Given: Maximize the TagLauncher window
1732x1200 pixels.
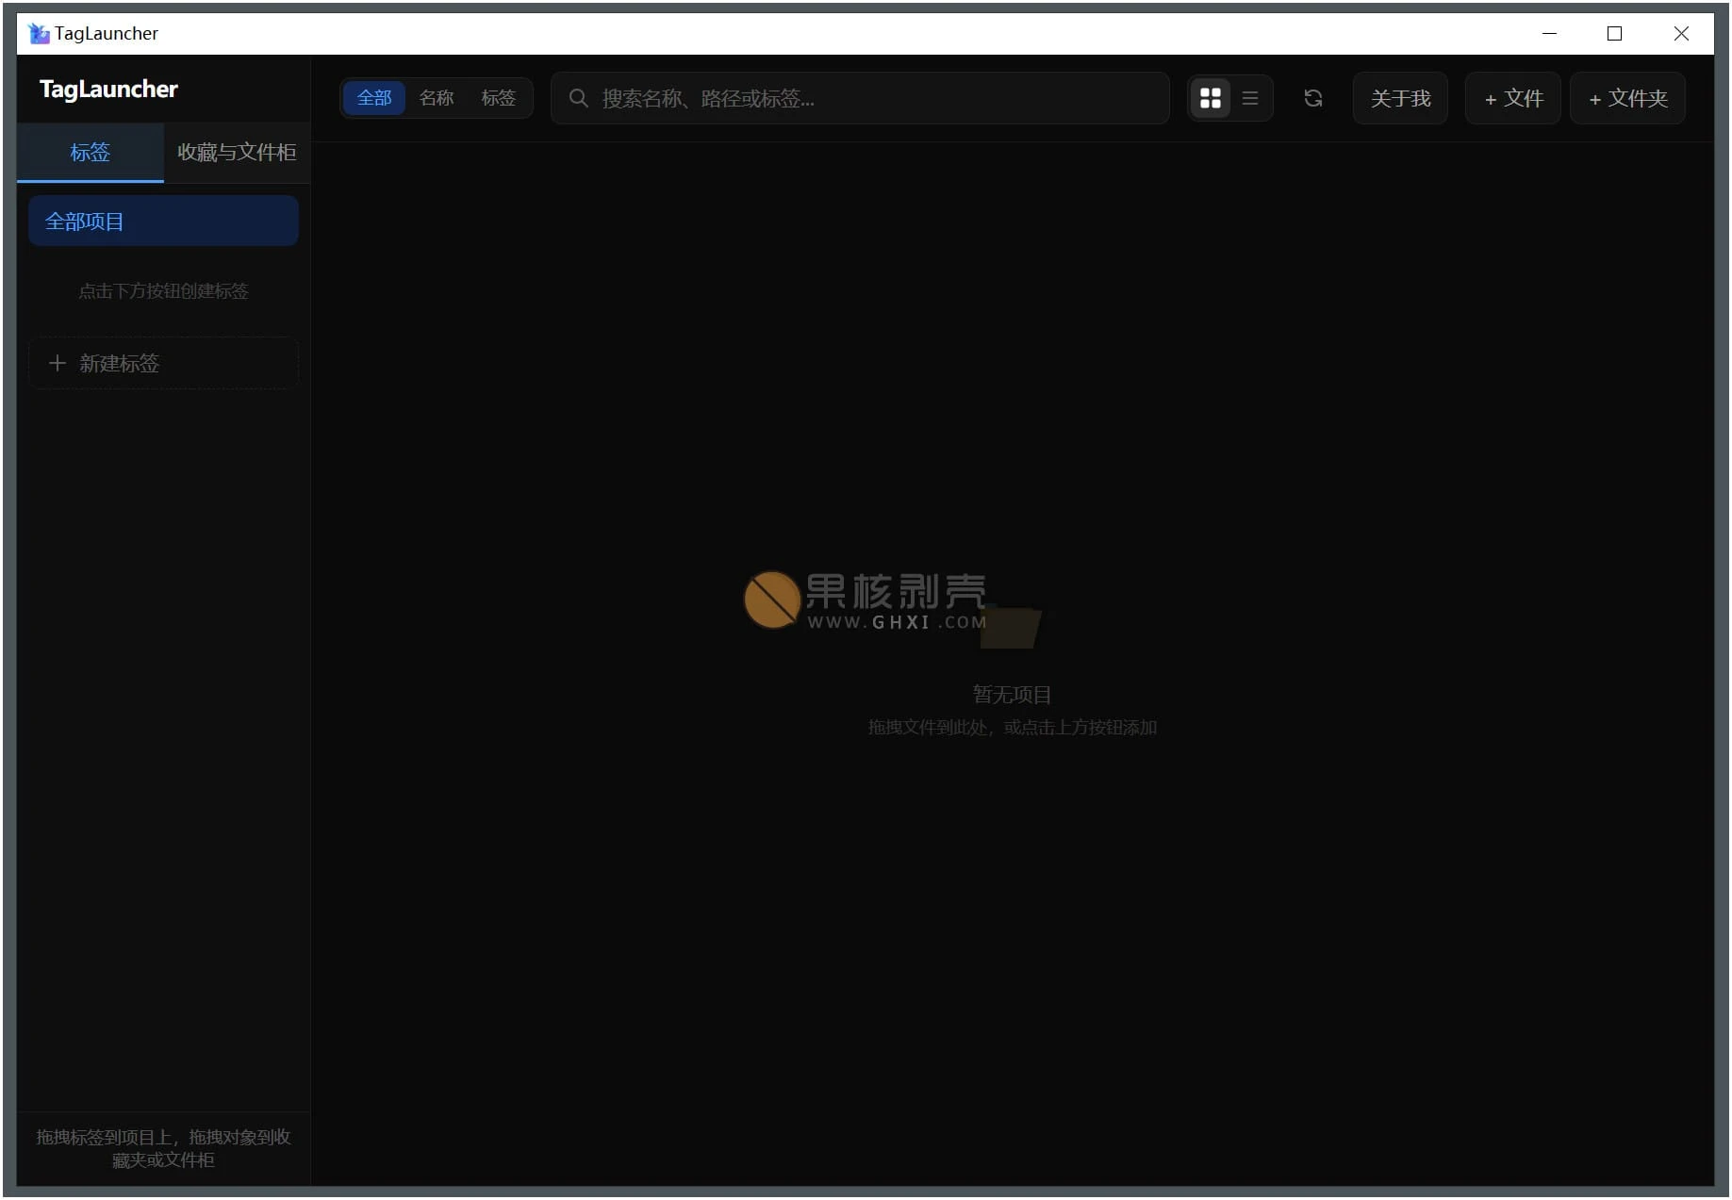Looking at the screenshot, I should click(1615, 34).
